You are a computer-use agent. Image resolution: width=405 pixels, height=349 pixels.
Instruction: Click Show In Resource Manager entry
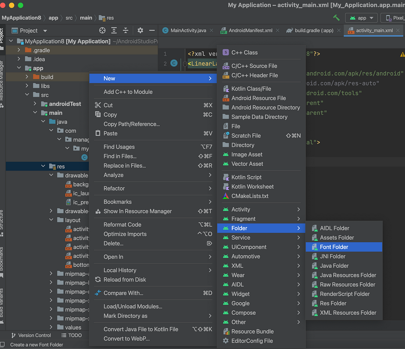point(153,211)
